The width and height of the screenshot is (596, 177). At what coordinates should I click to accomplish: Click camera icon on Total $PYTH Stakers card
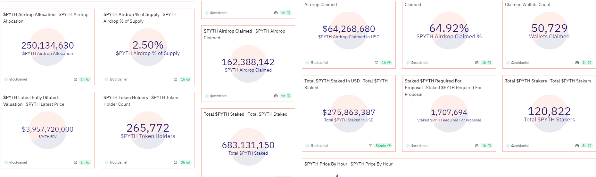click(x=577, y=146)
